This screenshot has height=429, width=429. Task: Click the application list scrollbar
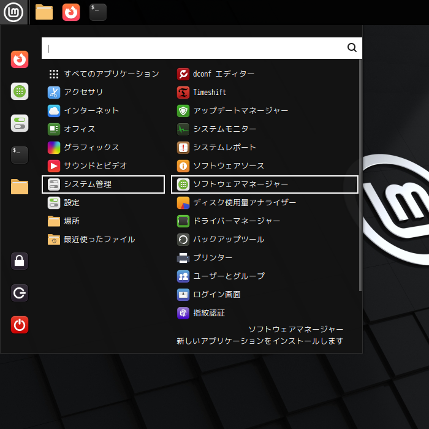pyautogui.click(x=360, y=175)
